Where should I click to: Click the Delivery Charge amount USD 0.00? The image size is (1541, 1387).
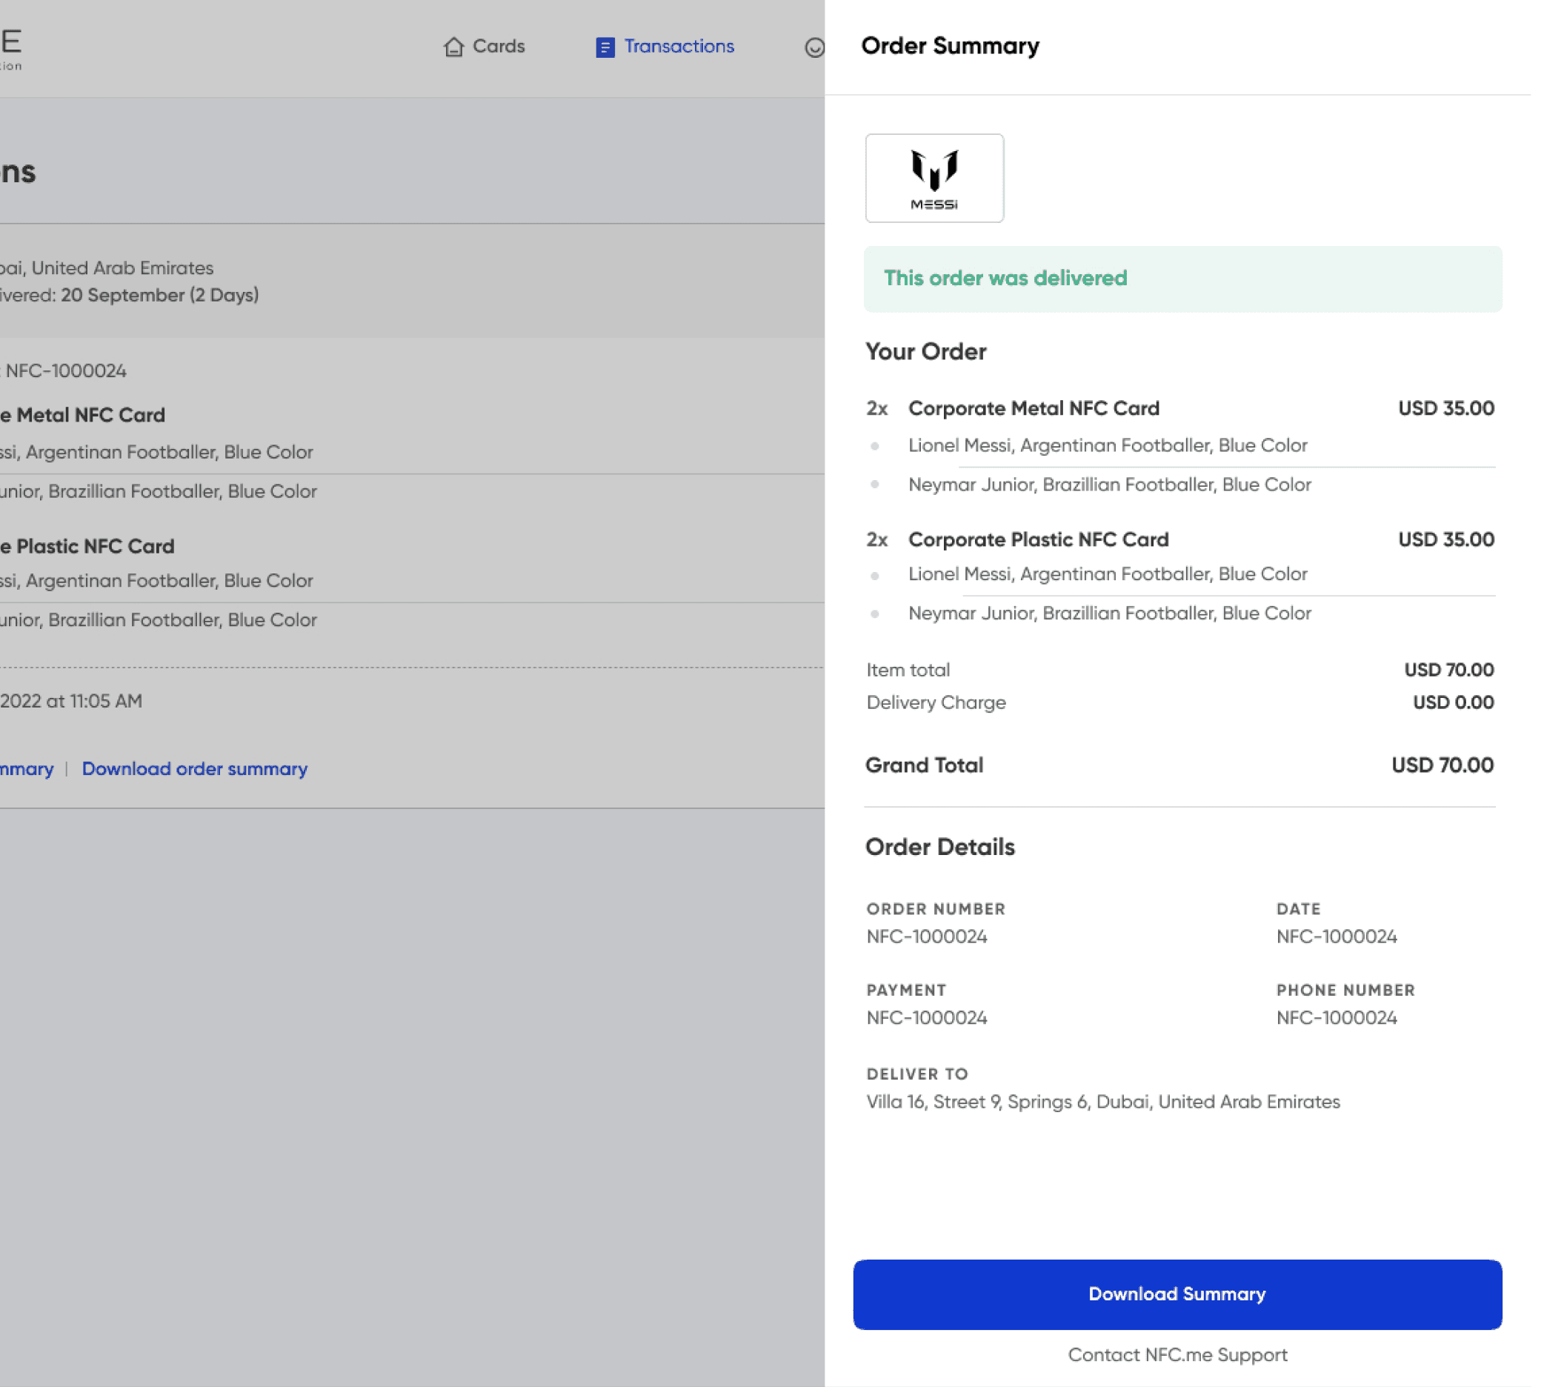point(1454,702)
